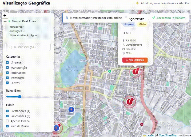Click the Limpeza tag in popup
Screen dimensions: 191x137
[x=129, y=24]
